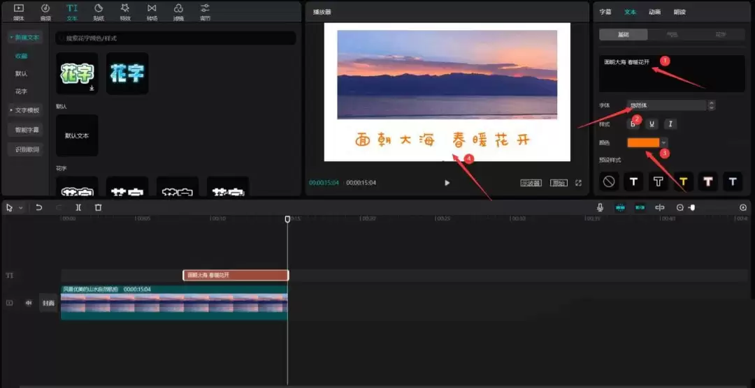Zoom in timeline with plus magnifier

pos(743,208)
